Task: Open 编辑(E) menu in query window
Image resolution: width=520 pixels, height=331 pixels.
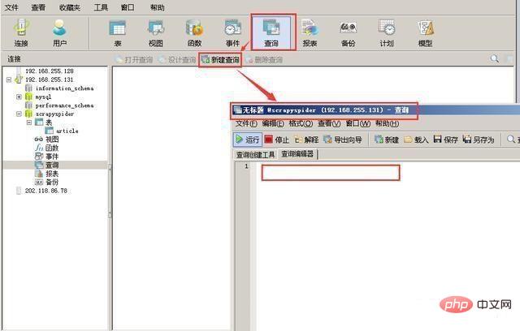Action: click(x=273, y=124)
